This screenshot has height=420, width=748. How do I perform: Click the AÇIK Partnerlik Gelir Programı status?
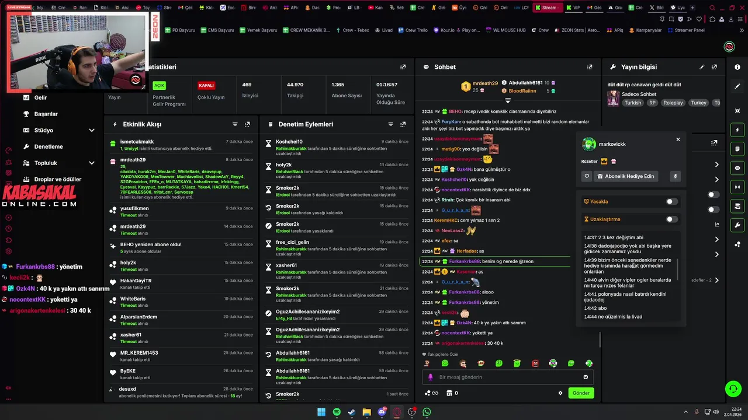(169, 94)
